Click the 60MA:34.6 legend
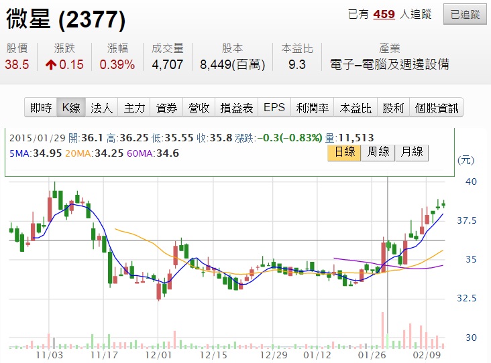Screen dimensions: 491x363 153,153
